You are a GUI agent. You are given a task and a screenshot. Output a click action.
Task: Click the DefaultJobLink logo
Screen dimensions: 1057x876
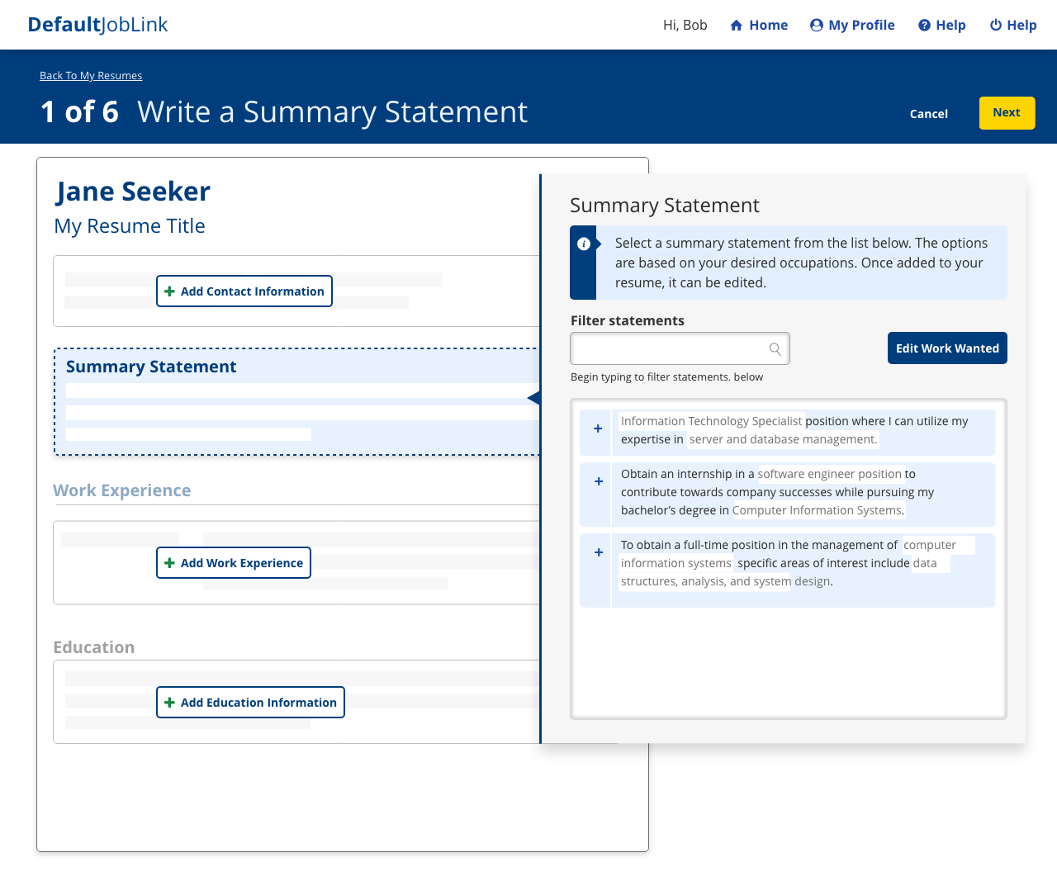[97, 24]
